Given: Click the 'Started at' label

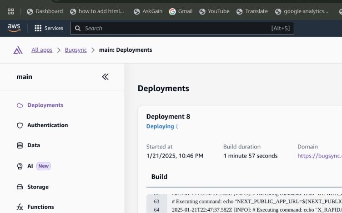Looking at the screenshot, I should [160, 147].
